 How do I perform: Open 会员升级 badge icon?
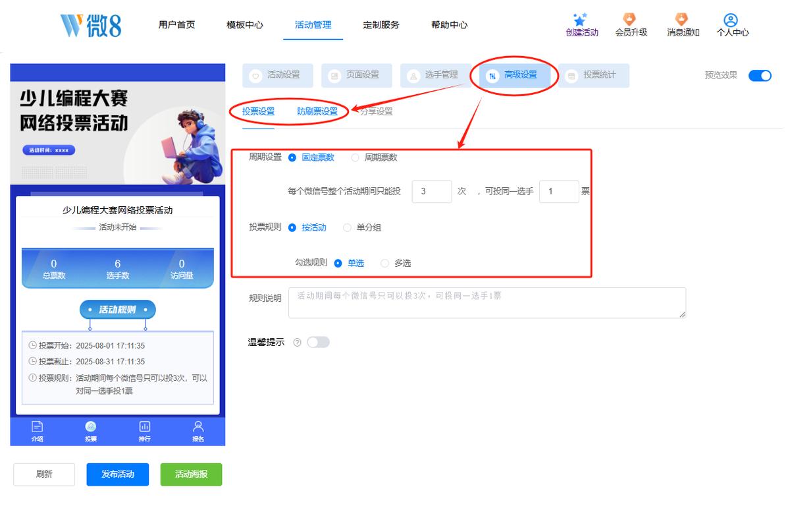point(630,19)
